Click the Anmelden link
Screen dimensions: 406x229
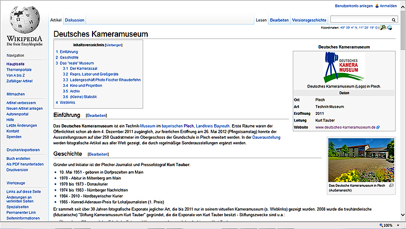pyautogui.click(x=388, y=6)
